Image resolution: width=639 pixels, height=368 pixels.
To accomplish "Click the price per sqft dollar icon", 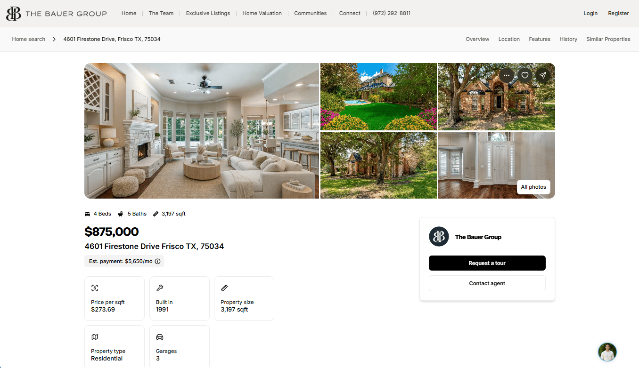I will point(95,288).
